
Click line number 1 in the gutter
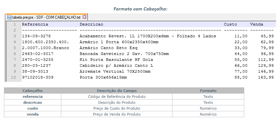15,24
